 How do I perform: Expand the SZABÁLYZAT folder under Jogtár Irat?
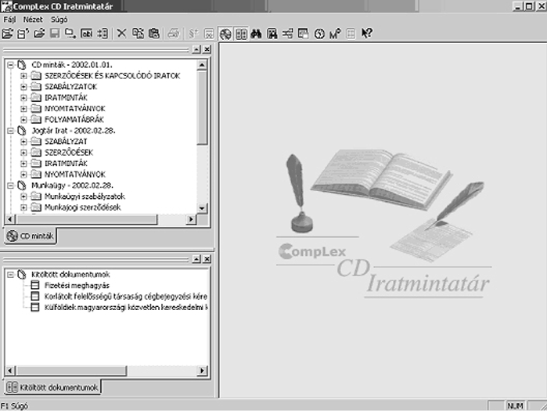coord(23,142)
